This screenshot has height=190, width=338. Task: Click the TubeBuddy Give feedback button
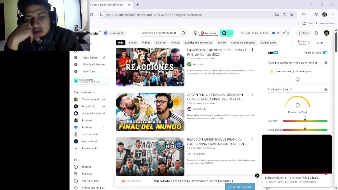(208, 33)
